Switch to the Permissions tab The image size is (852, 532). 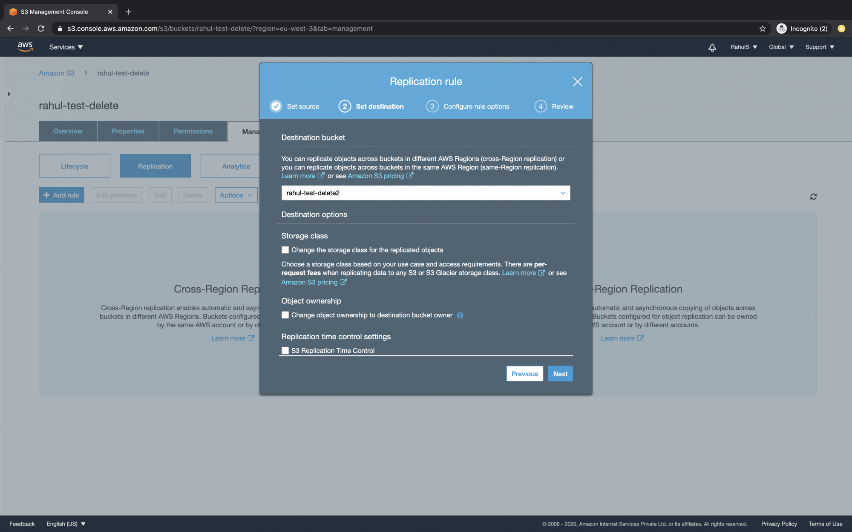(193, 131)
